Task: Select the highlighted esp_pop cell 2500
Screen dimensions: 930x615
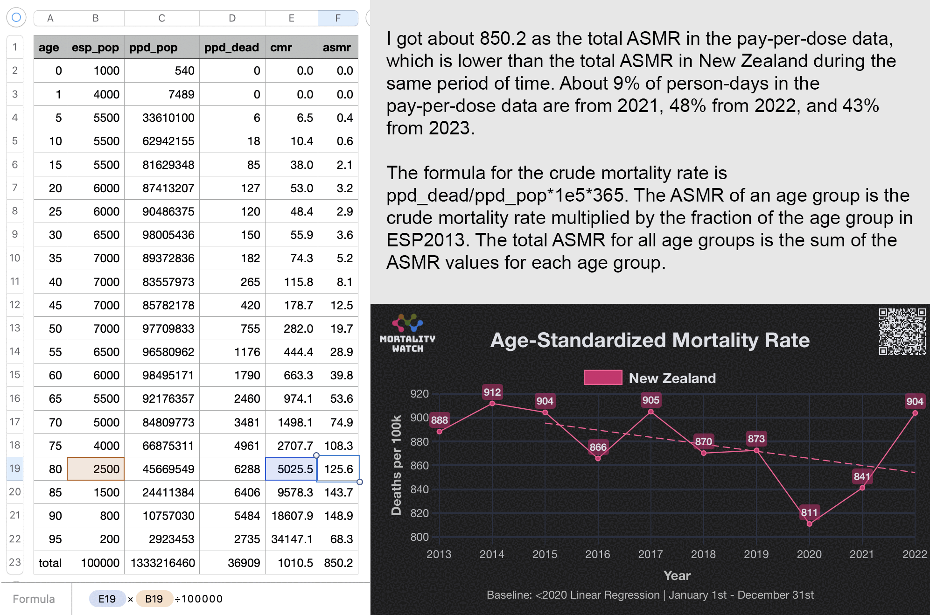Action: [x=96, y=469]
